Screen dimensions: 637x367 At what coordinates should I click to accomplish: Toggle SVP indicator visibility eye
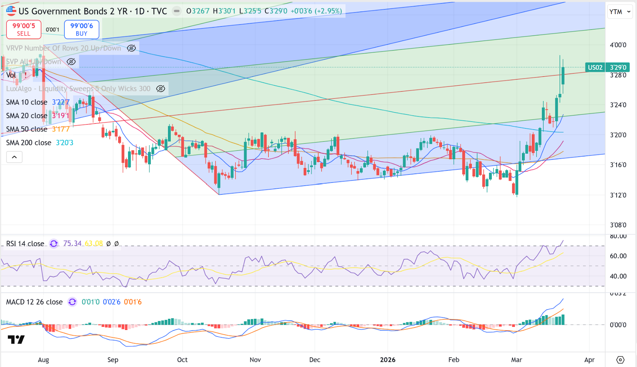click(x=71, y=62)
